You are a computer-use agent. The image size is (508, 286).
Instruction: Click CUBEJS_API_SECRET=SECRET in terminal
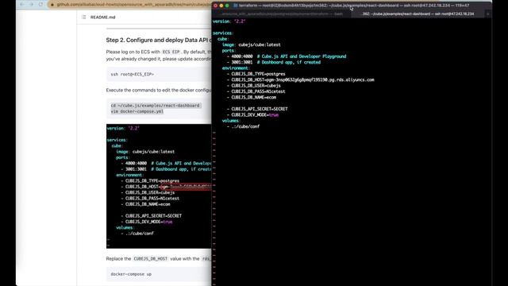pyautogui.click(x=260, y=109)
